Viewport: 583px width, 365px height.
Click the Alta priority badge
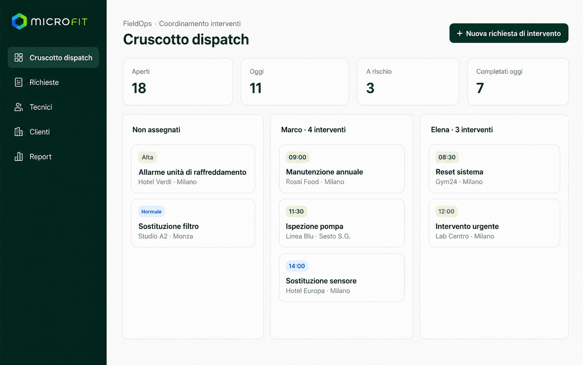coord(147,157)
